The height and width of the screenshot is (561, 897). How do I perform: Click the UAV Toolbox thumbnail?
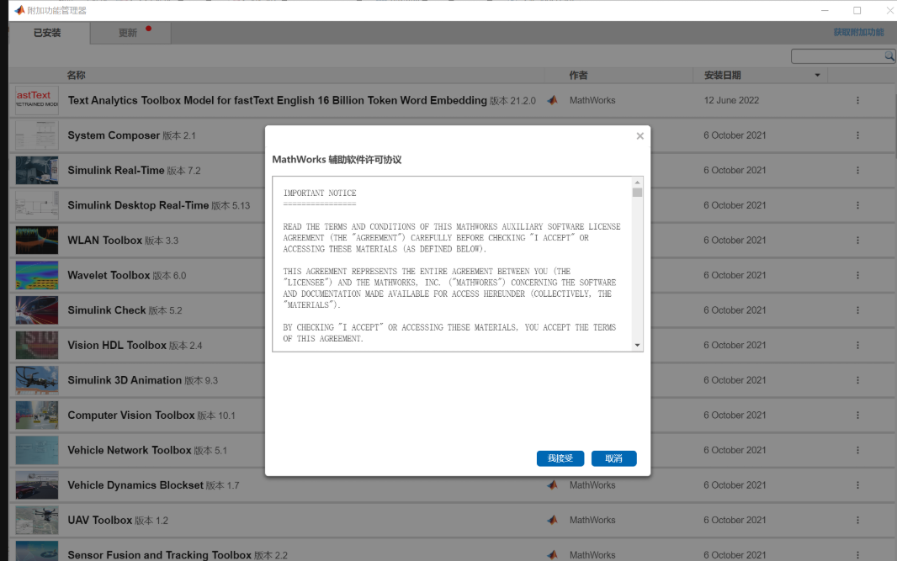coord(37,521)
